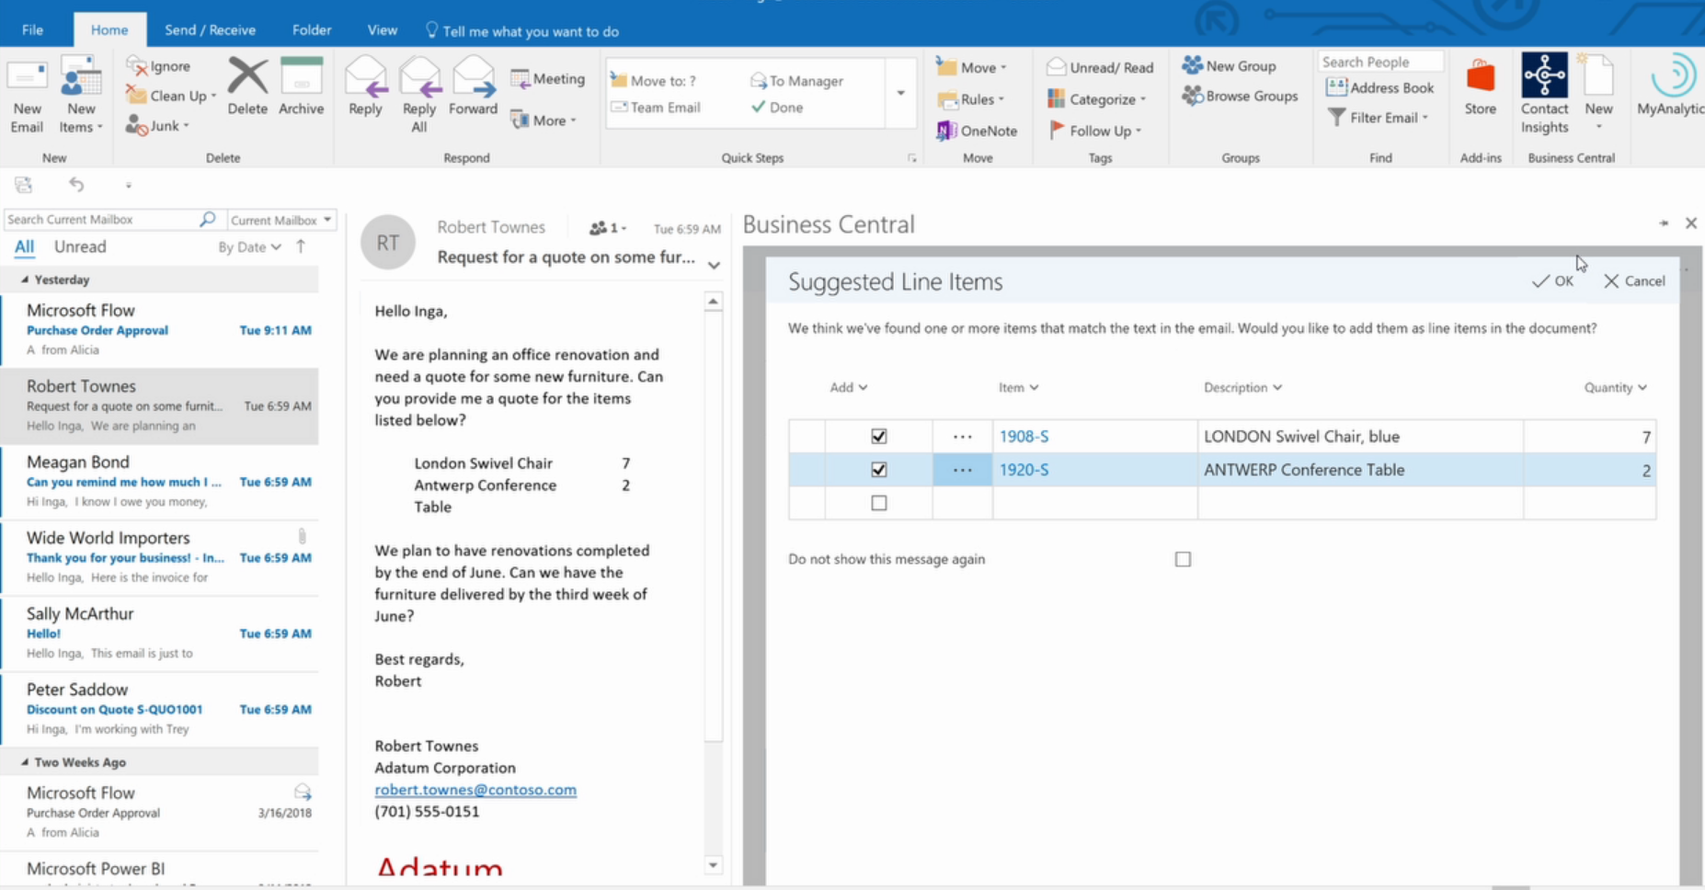
Task: Collapse the Two Weeks Ago group
Action: pyautogui.click(x=25, y=762)
